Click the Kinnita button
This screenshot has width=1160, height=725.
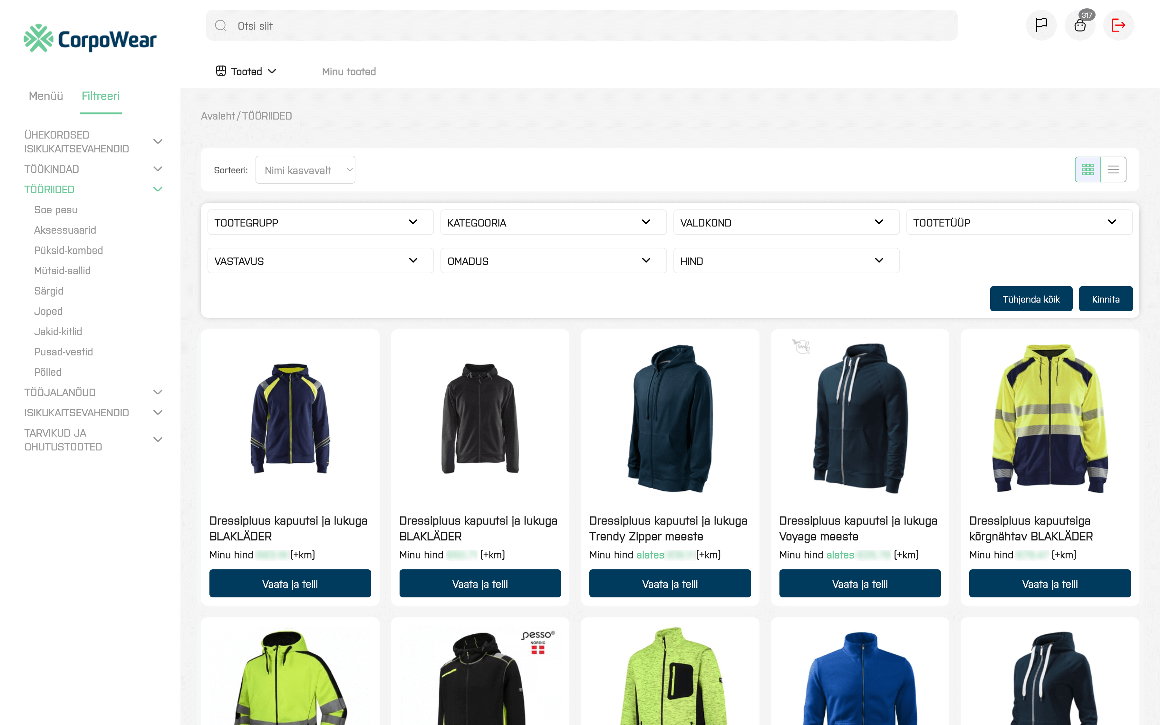point(1105,299)
